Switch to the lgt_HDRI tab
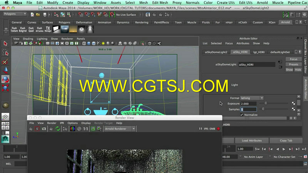The width and height of the screenshot is (308, 173). (259, 52)
